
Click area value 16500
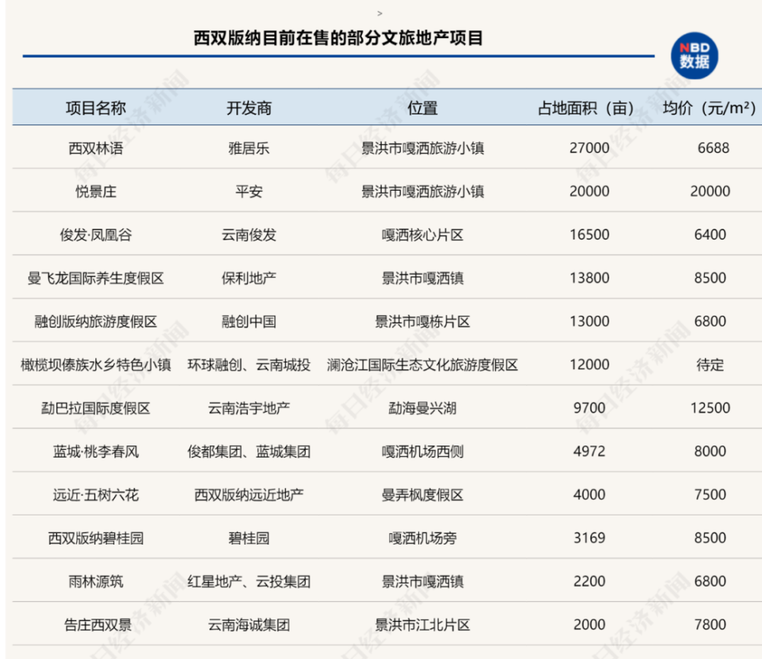590,234
